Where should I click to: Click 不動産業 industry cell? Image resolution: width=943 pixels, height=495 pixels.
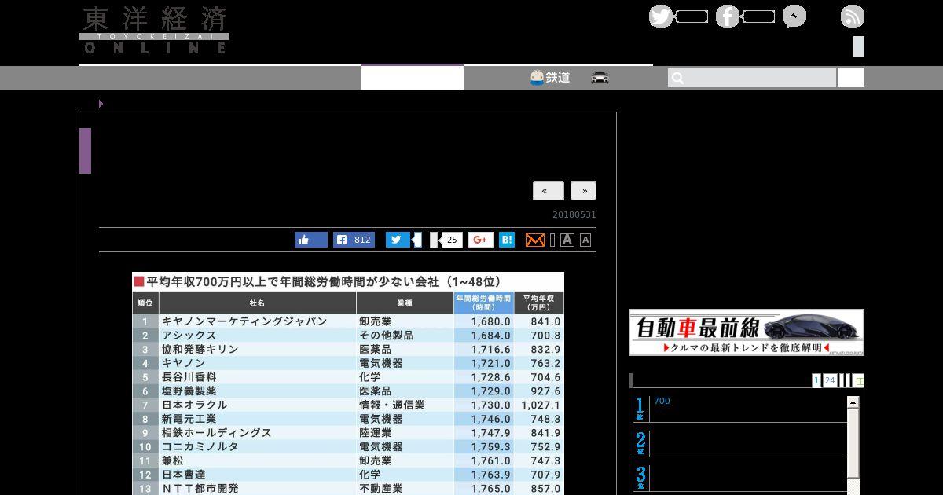380,488
